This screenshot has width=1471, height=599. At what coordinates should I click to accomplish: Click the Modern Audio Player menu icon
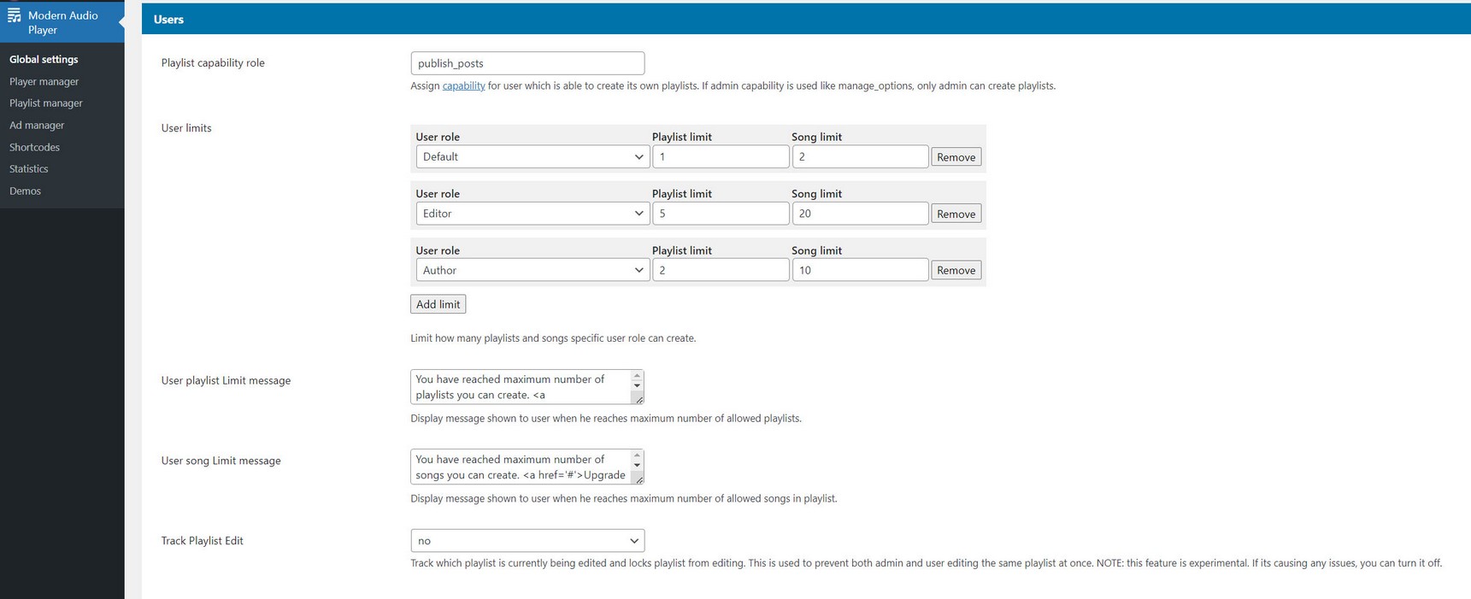coord(14,15)
